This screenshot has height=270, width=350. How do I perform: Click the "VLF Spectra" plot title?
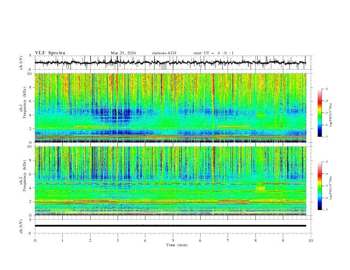50,53
